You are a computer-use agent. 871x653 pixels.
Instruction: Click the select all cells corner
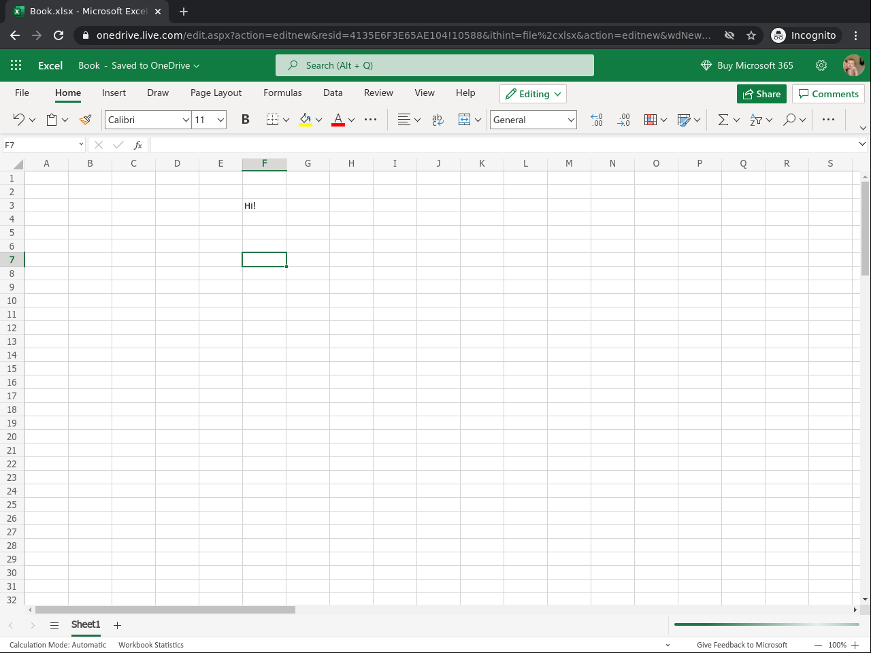[13, 164]
